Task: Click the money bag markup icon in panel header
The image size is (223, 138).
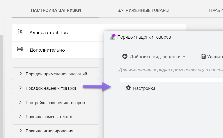Action: click(113, 37)
